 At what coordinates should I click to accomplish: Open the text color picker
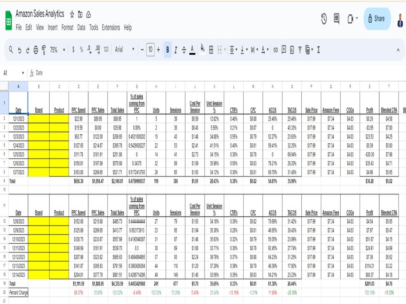[x=192, y=49]
